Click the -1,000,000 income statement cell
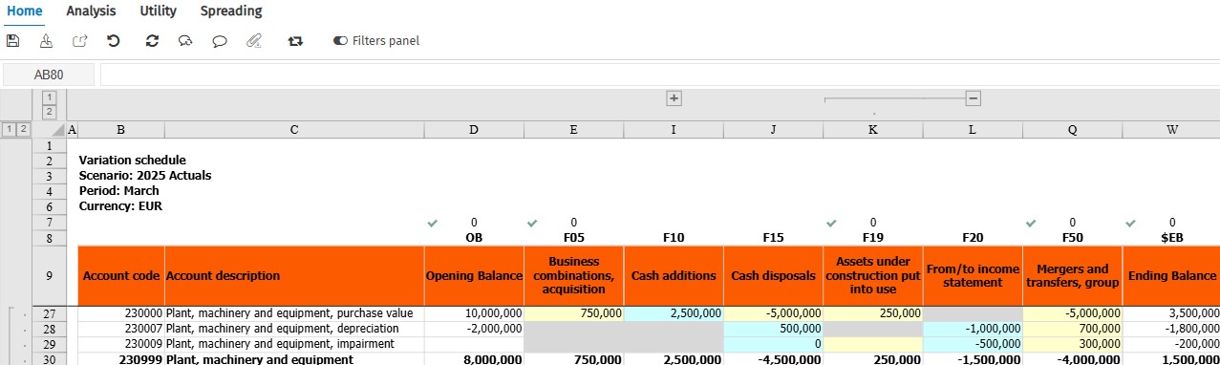1220x365 pixels. click(973, 328)
